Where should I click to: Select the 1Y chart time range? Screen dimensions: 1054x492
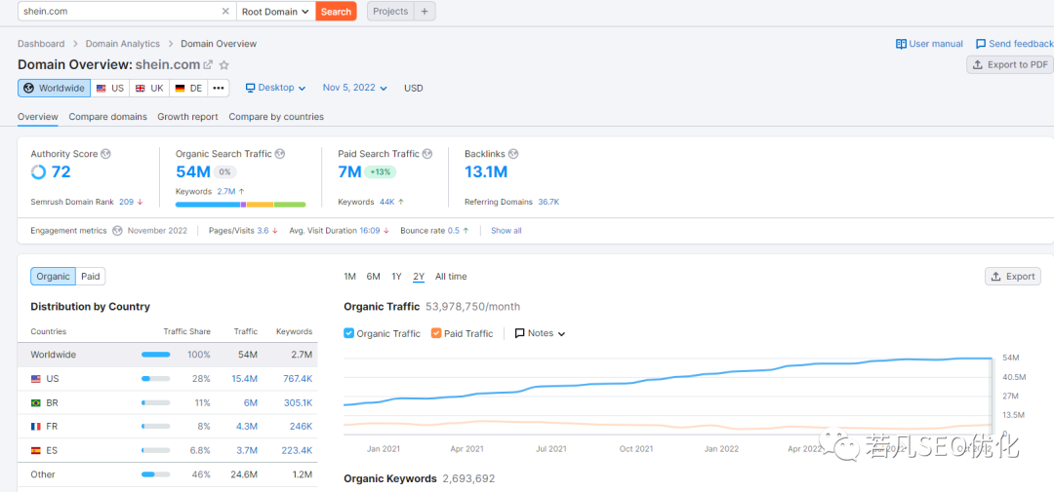coord(396,277)
